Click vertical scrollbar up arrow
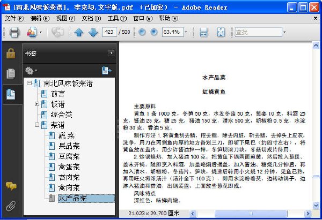Screen dimensions: 322x220 pos(316,45)
